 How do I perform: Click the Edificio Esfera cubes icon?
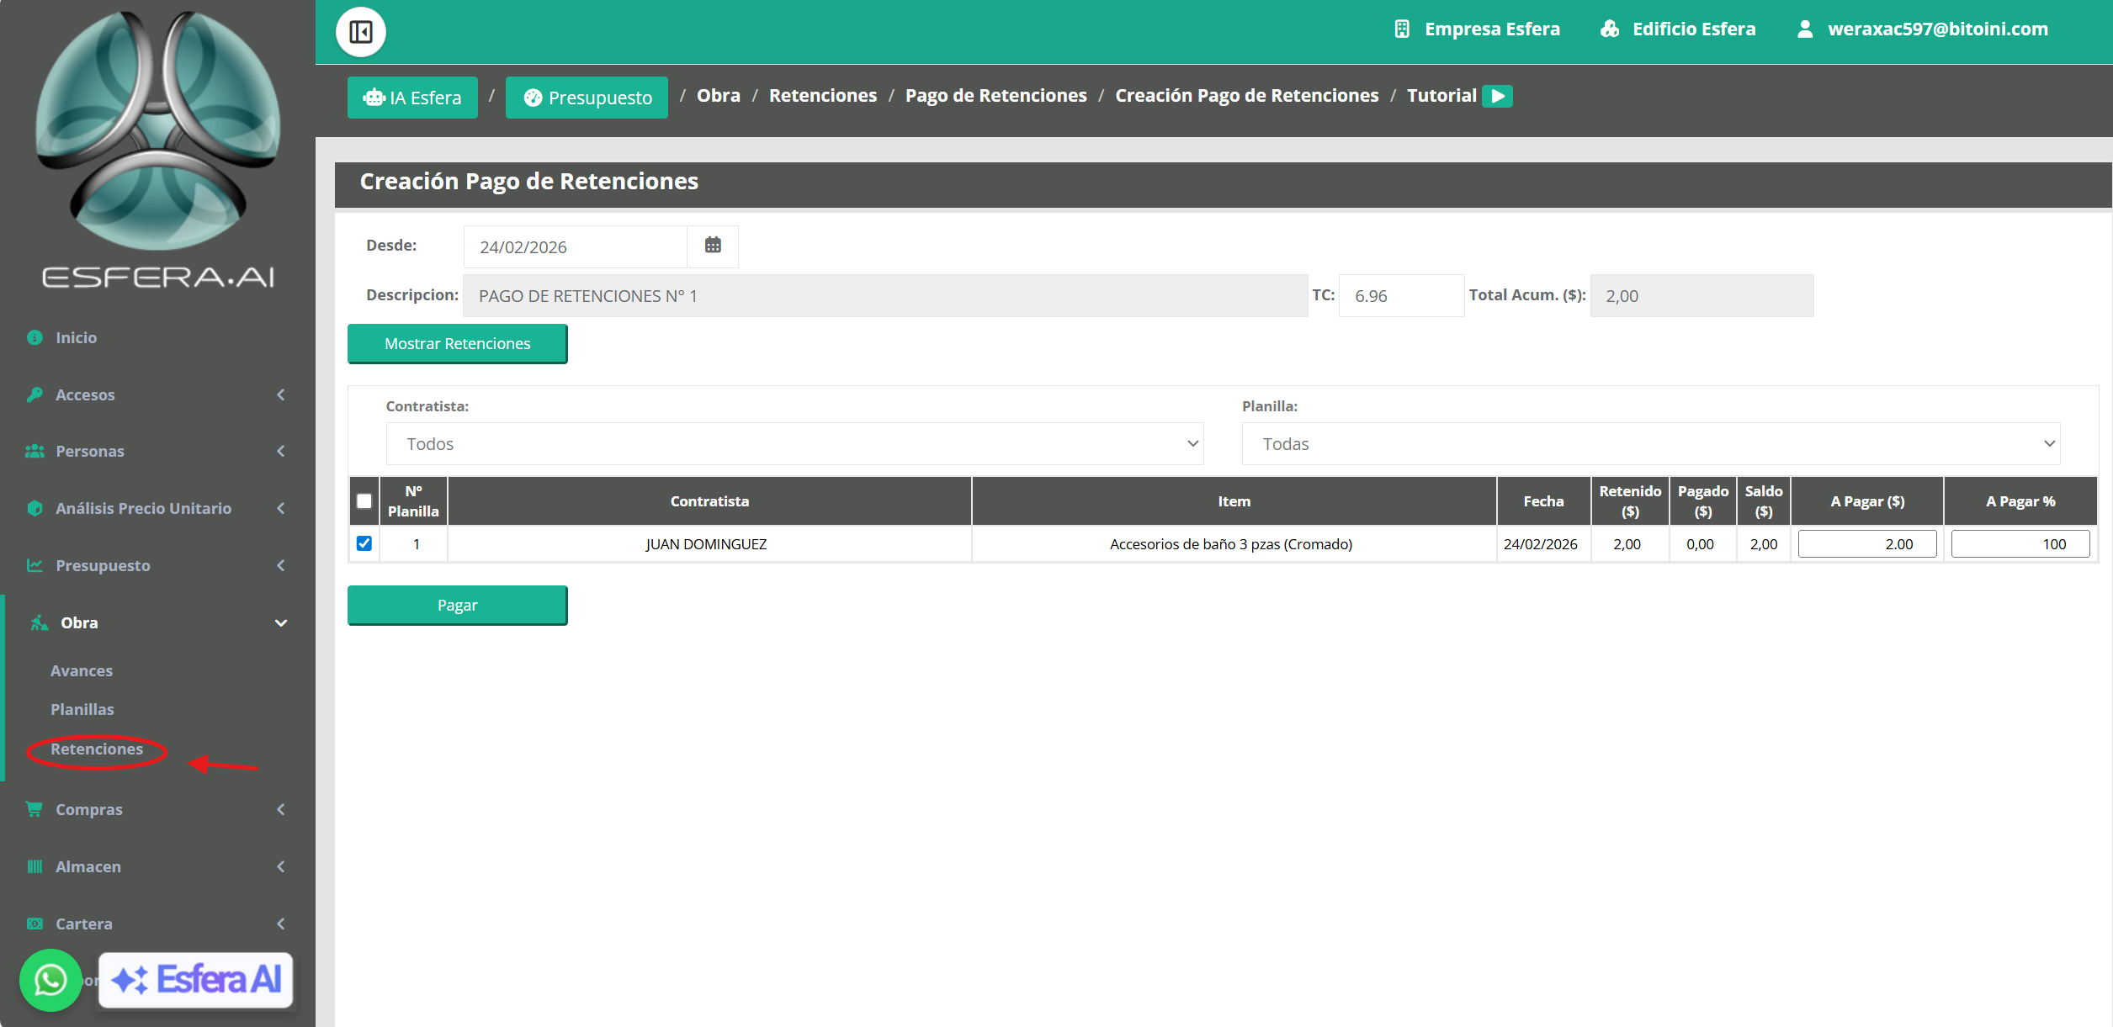pos(1610,29)
